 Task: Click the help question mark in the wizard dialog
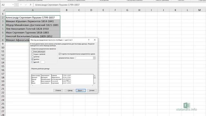89,40
